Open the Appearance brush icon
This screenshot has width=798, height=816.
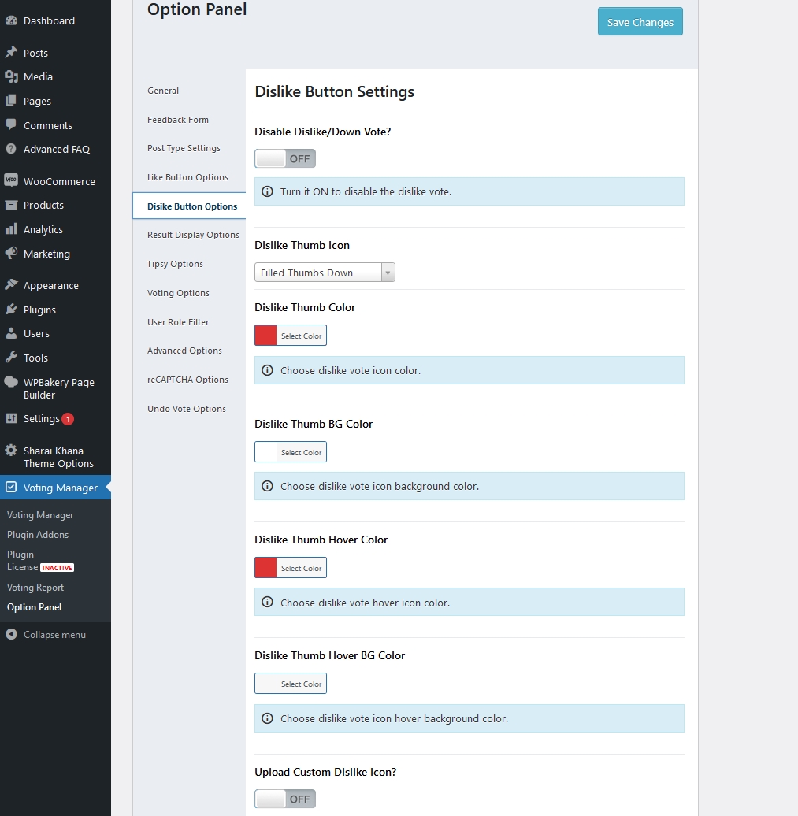click(x=13, y=285)
